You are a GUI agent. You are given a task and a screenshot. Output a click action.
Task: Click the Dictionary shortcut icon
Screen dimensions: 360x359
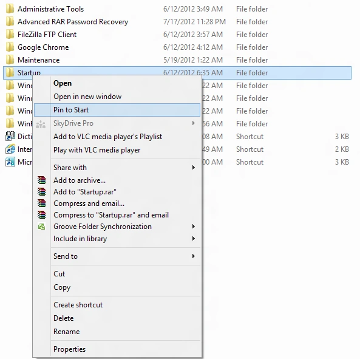[10, 137]
